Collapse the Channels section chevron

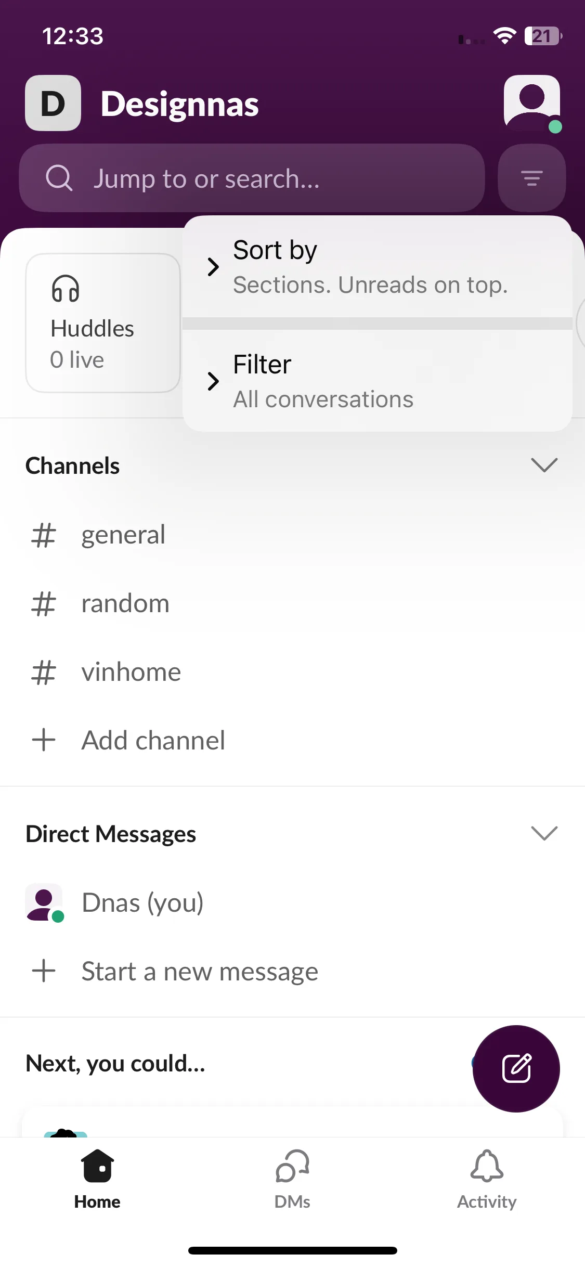pyautogui.click(x=544, y=465)
